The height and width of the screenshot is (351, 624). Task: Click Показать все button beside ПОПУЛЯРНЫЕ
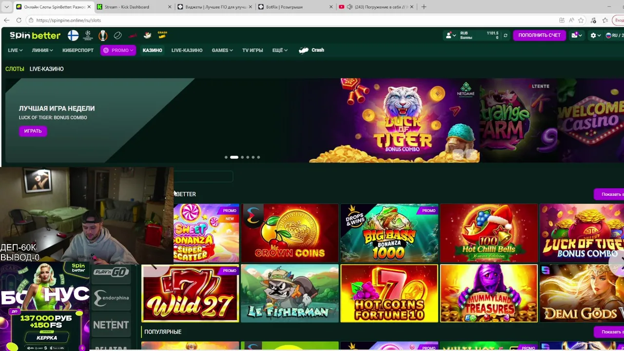point(609,332)
